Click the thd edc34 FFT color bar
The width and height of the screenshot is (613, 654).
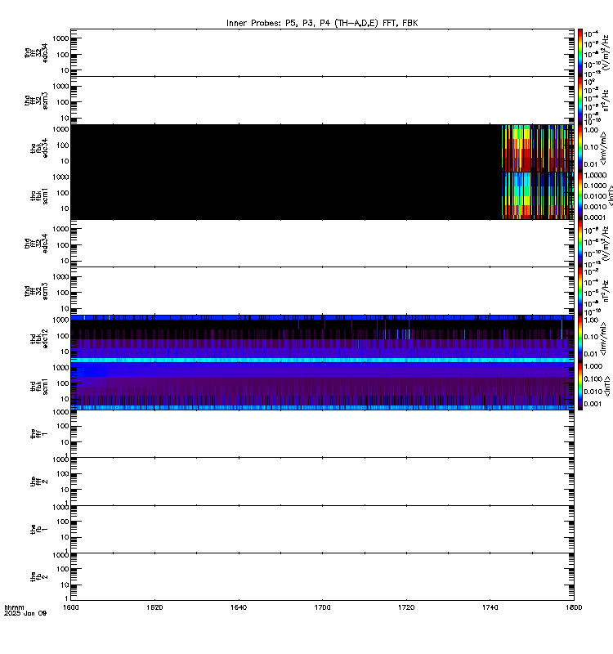[580, 243]
